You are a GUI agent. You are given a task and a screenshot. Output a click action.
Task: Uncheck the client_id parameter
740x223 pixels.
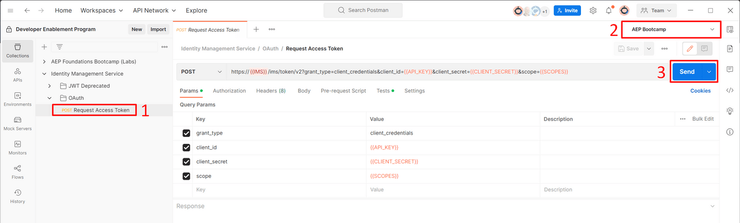[186, 147]
